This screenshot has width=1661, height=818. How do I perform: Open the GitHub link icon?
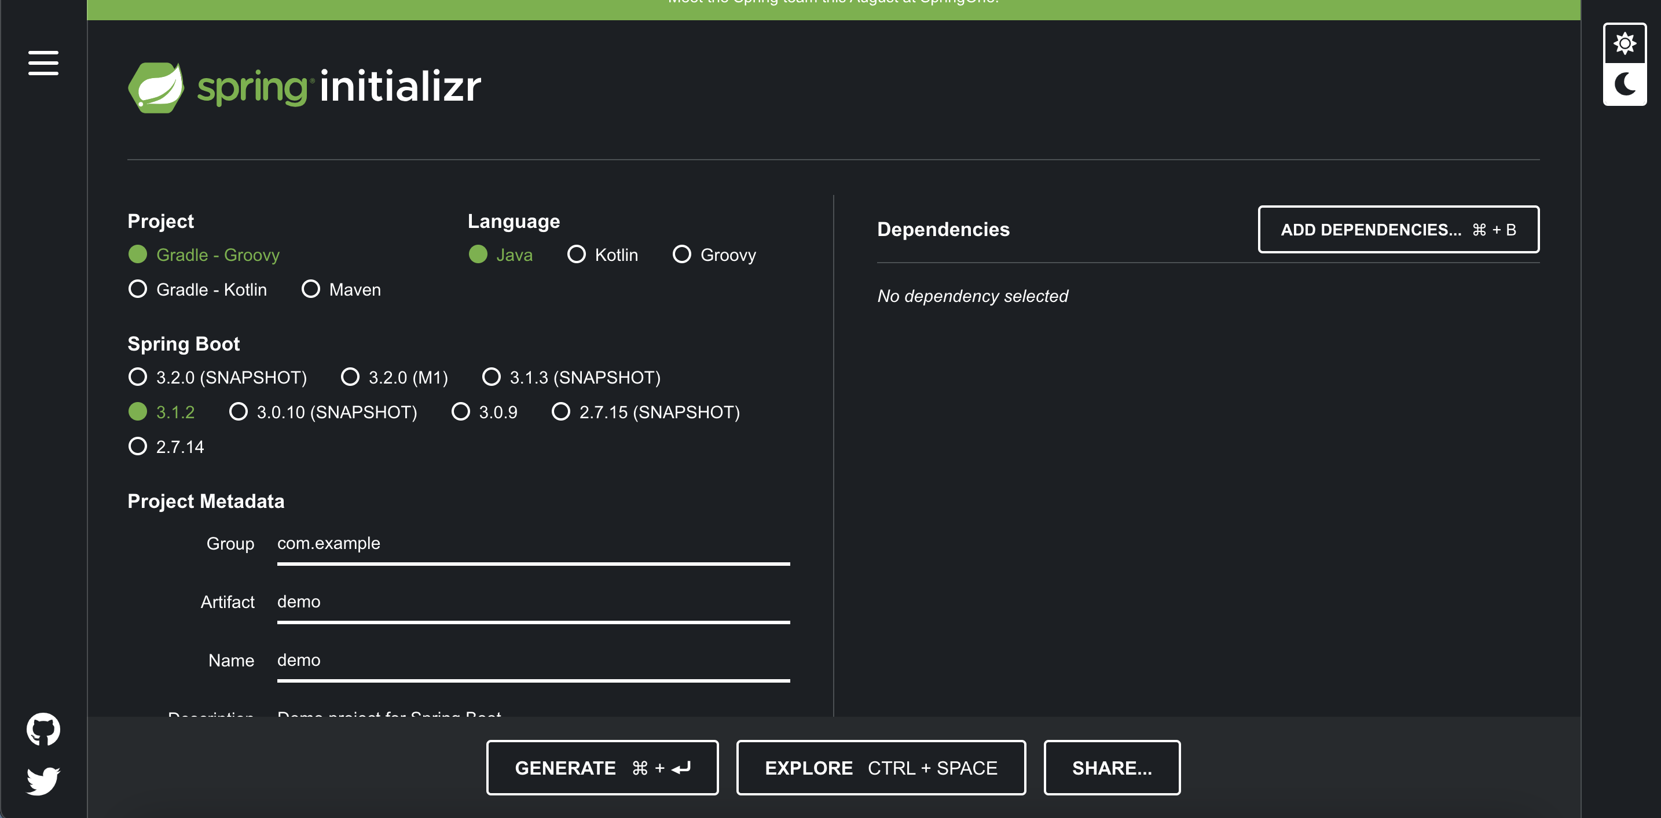[43, 729]
